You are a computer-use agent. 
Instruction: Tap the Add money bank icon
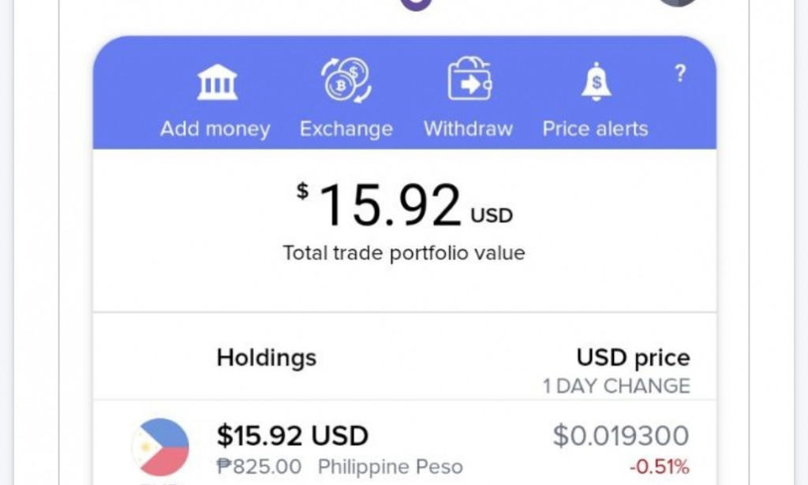[215, 80]
